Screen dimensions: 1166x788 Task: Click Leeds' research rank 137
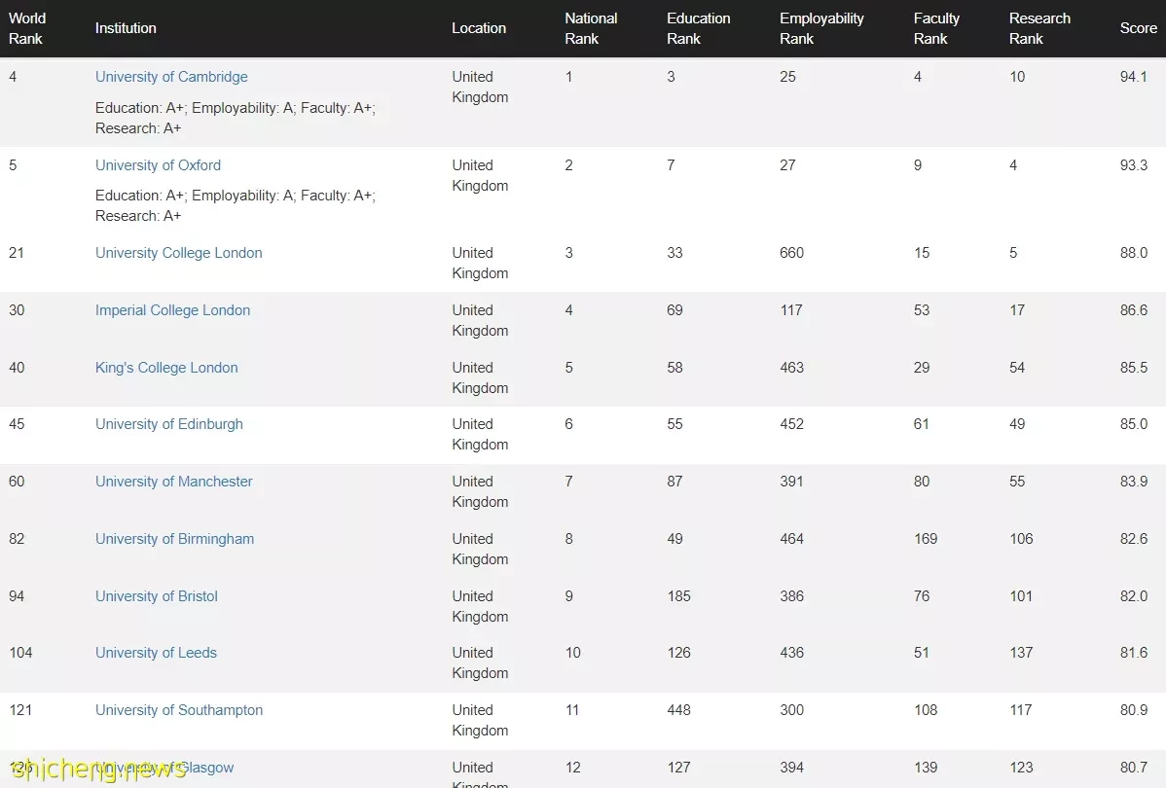1021,652
